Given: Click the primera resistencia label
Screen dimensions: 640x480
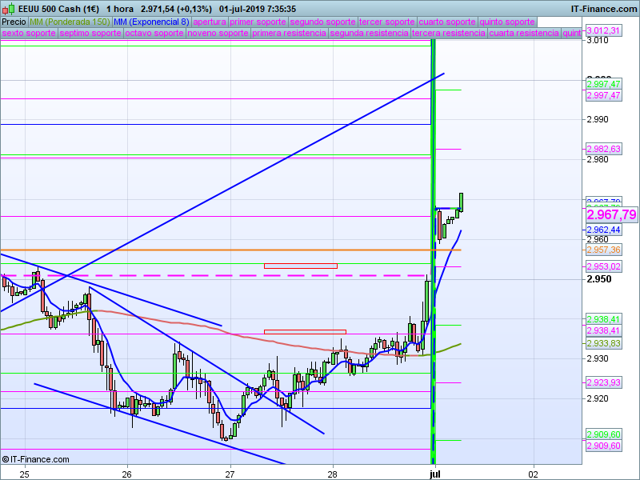Looking at the screenshot, I should tap(289, 33).
